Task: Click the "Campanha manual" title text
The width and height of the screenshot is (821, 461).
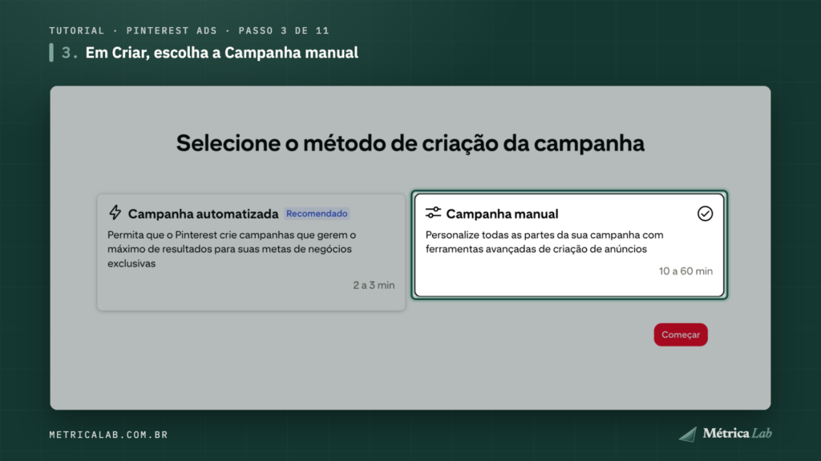Action: pos(502,214)
